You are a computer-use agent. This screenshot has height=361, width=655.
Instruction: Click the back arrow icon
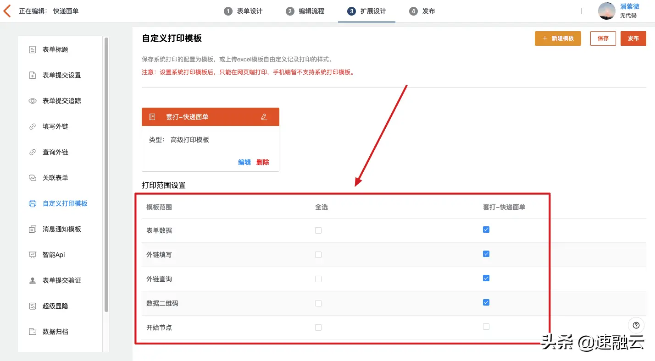coord(7,11)
